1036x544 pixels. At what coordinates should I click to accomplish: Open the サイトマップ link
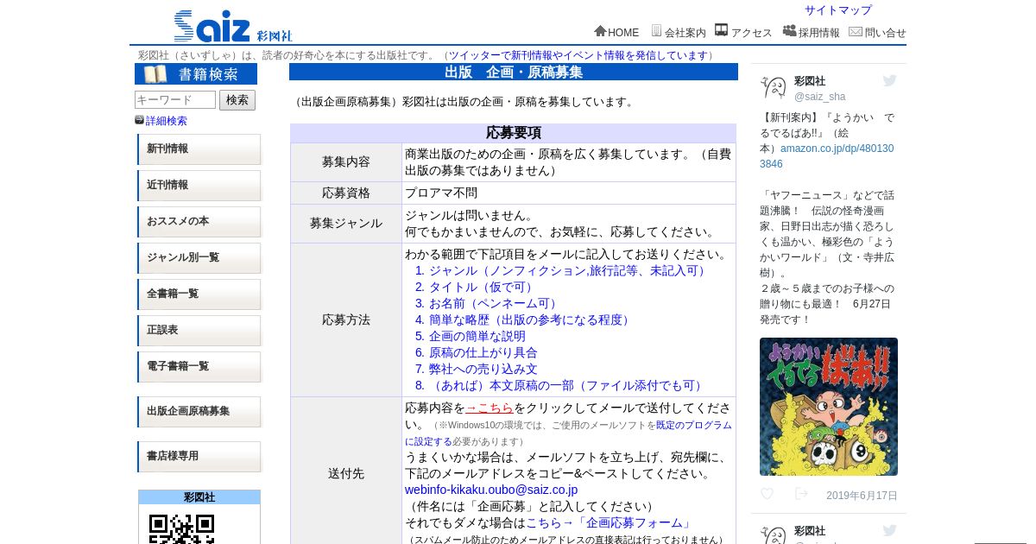pyautogui.click(x=838, y=10)
